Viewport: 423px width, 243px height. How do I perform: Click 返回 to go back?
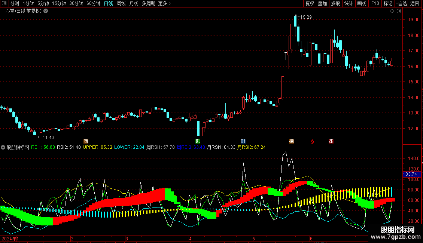415,3
